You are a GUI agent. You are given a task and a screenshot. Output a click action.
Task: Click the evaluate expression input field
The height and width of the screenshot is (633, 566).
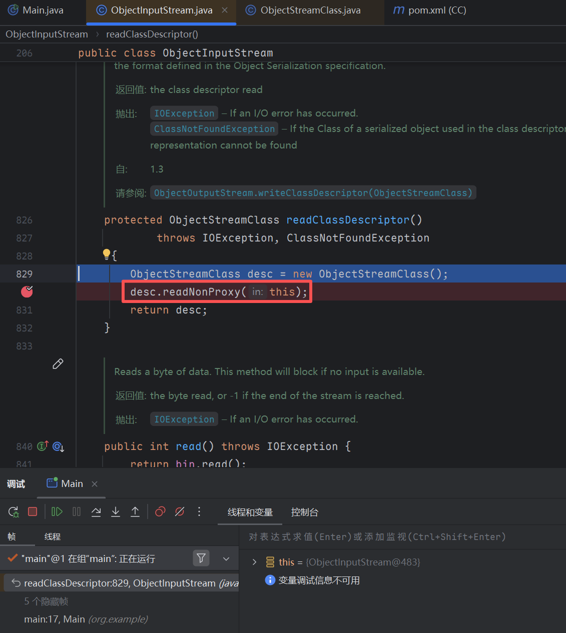coord(400,536)
